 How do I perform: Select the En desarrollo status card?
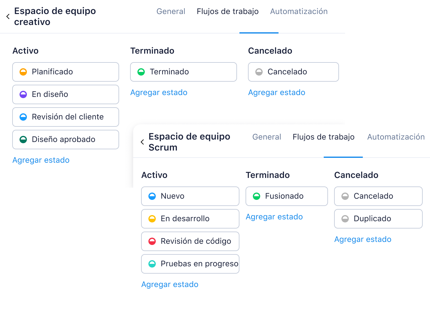(190, 219)
